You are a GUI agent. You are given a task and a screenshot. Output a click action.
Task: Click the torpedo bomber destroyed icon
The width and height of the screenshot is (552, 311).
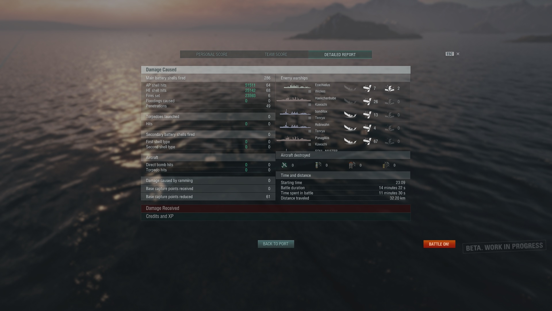352,165
